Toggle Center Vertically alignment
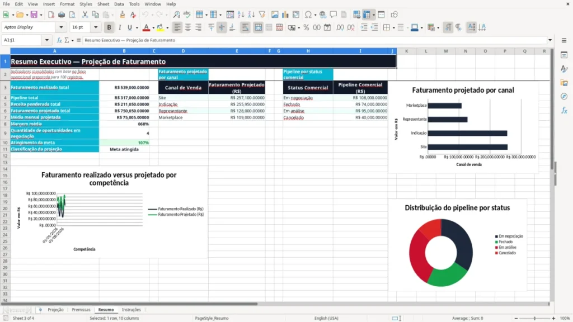This screenshot has width=573, height=322. pos(222,27)
